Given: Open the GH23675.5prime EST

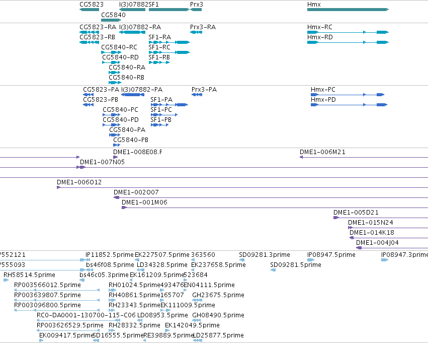Looking at the screenshot, I should pos(197,300).
